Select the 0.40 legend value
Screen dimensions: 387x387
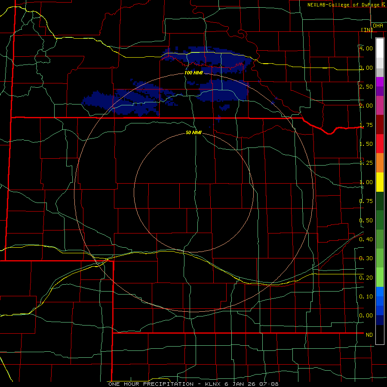click(x=366, y=240)
